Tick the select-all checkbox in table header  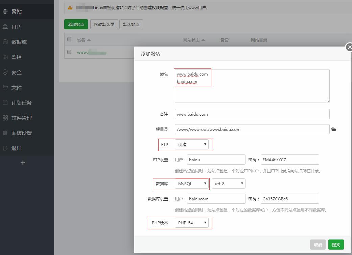(69, 39)
